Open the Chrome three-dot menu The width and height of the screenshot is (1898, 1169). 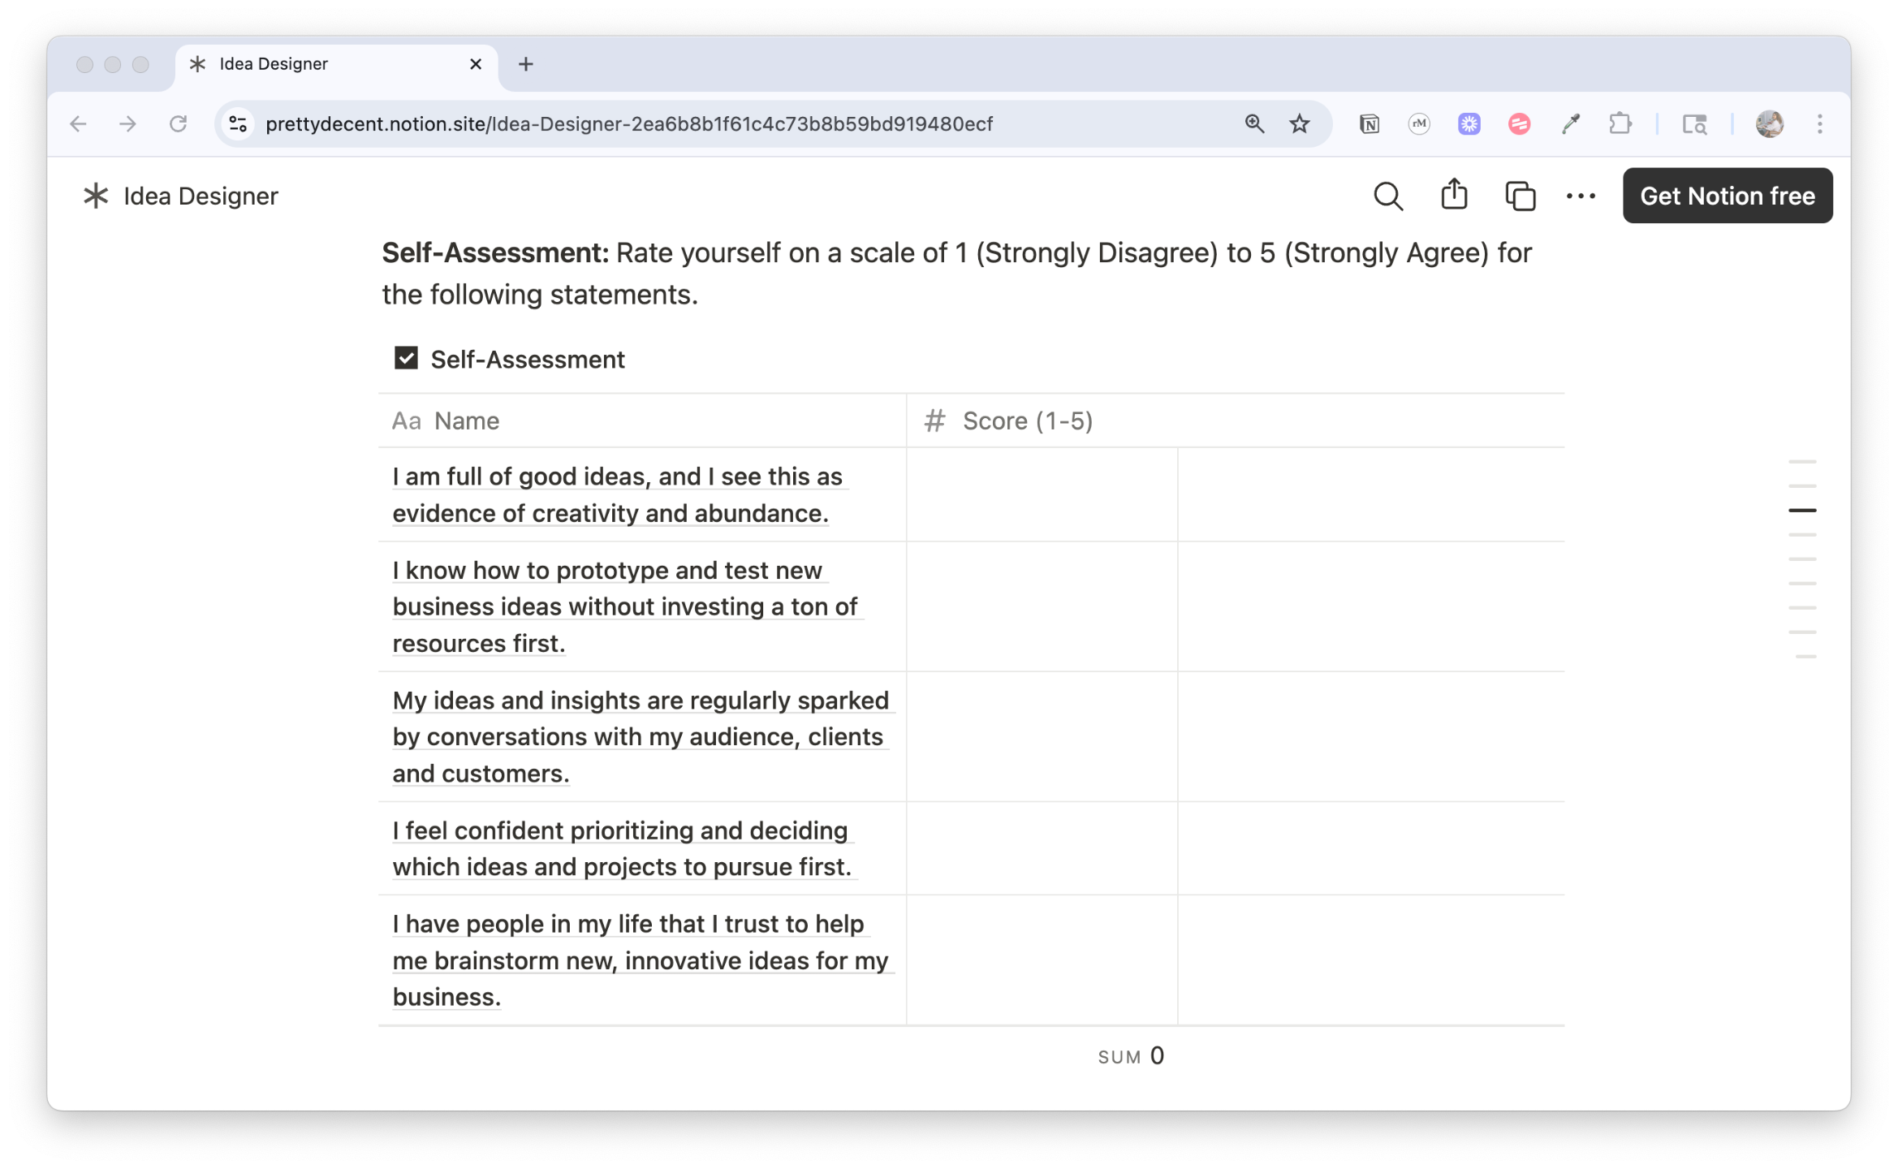(1819, 124)
